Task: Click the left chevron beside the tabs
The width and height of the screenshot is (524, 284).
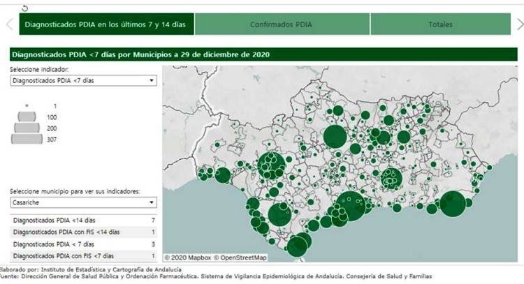Action: (x=9, y=24)
